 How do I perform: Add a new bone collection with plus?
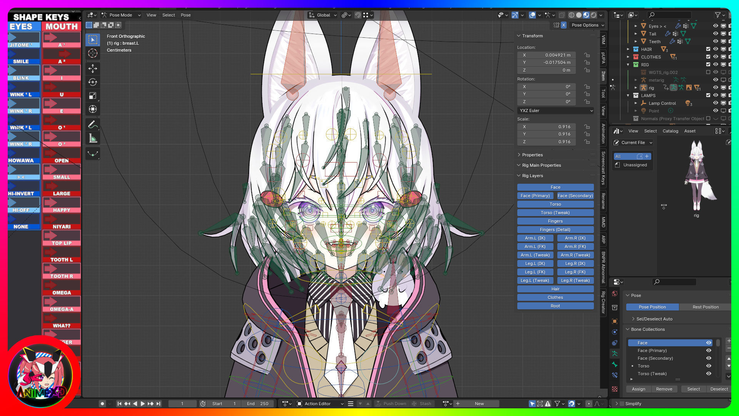[x=729, y=341]
